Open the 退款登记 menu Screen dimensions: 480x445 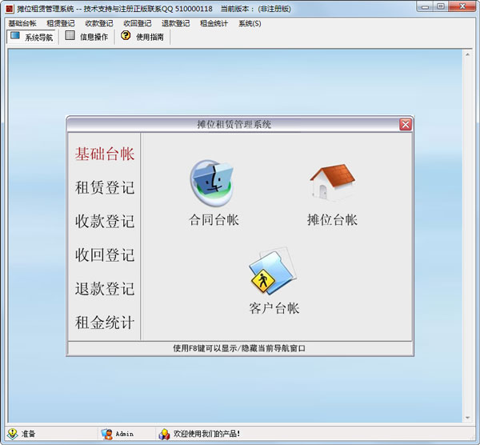pos(176,23)
